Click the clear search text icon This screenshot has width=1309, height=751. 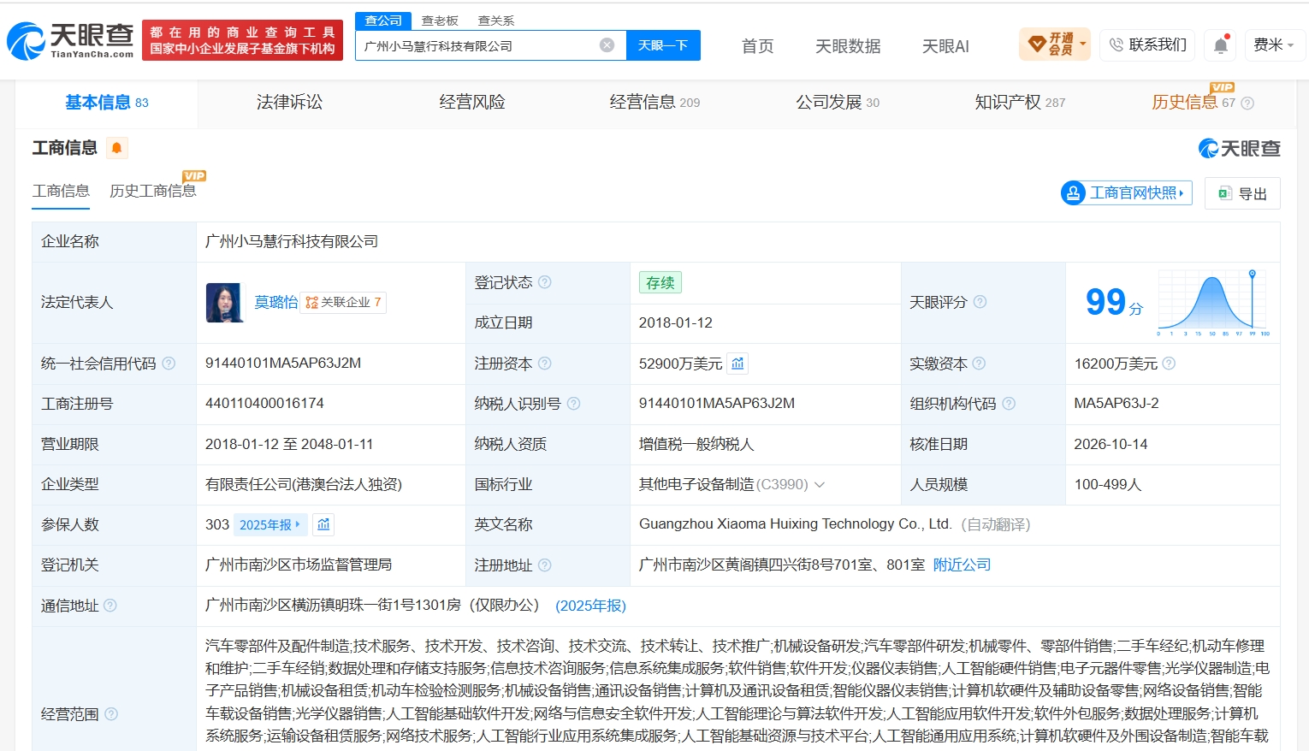[x=607, y=45]
